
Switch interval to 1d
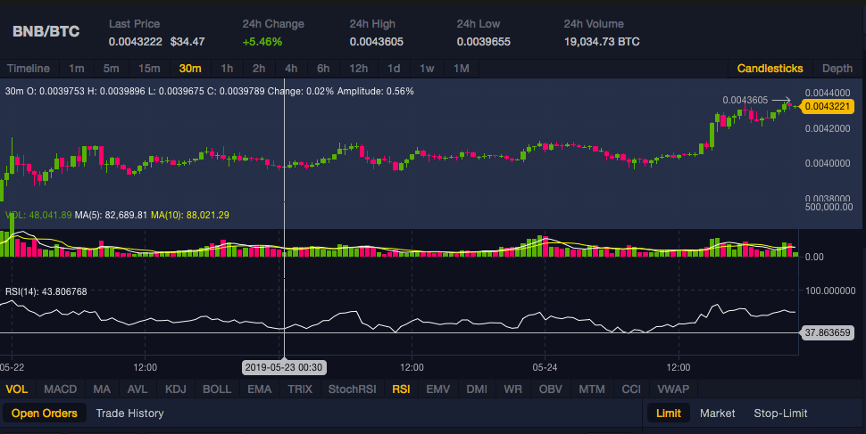(x=394, y=69)
